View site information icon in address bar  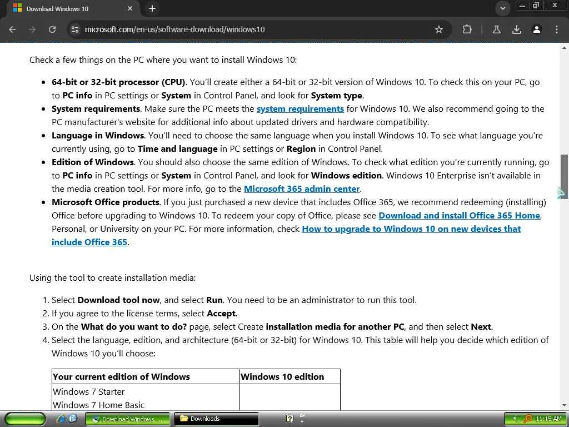(x=75, y=29)
